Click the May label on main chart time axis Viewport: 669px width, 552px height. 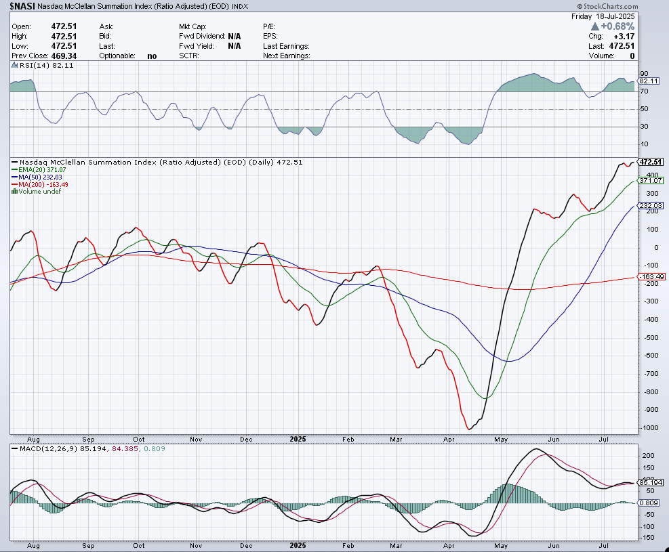click(501, 439)
